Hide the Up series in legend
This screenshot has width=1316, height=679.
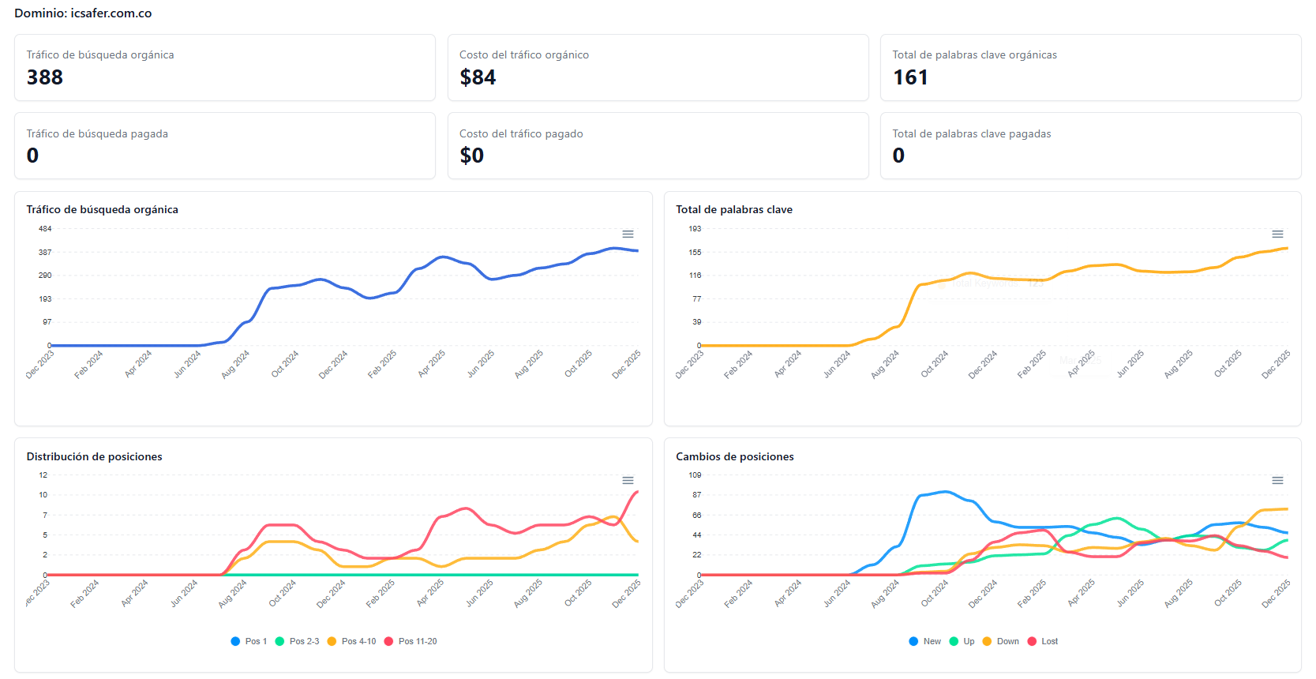tap(962, 642)
